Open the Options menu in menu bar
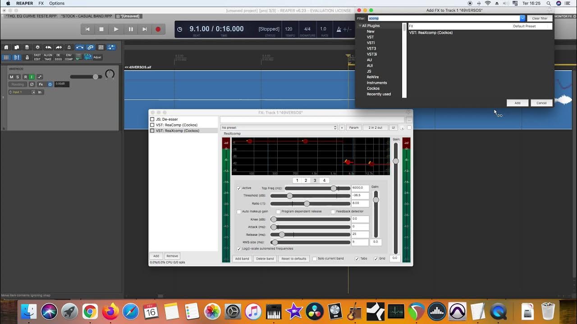 point(57,3)
